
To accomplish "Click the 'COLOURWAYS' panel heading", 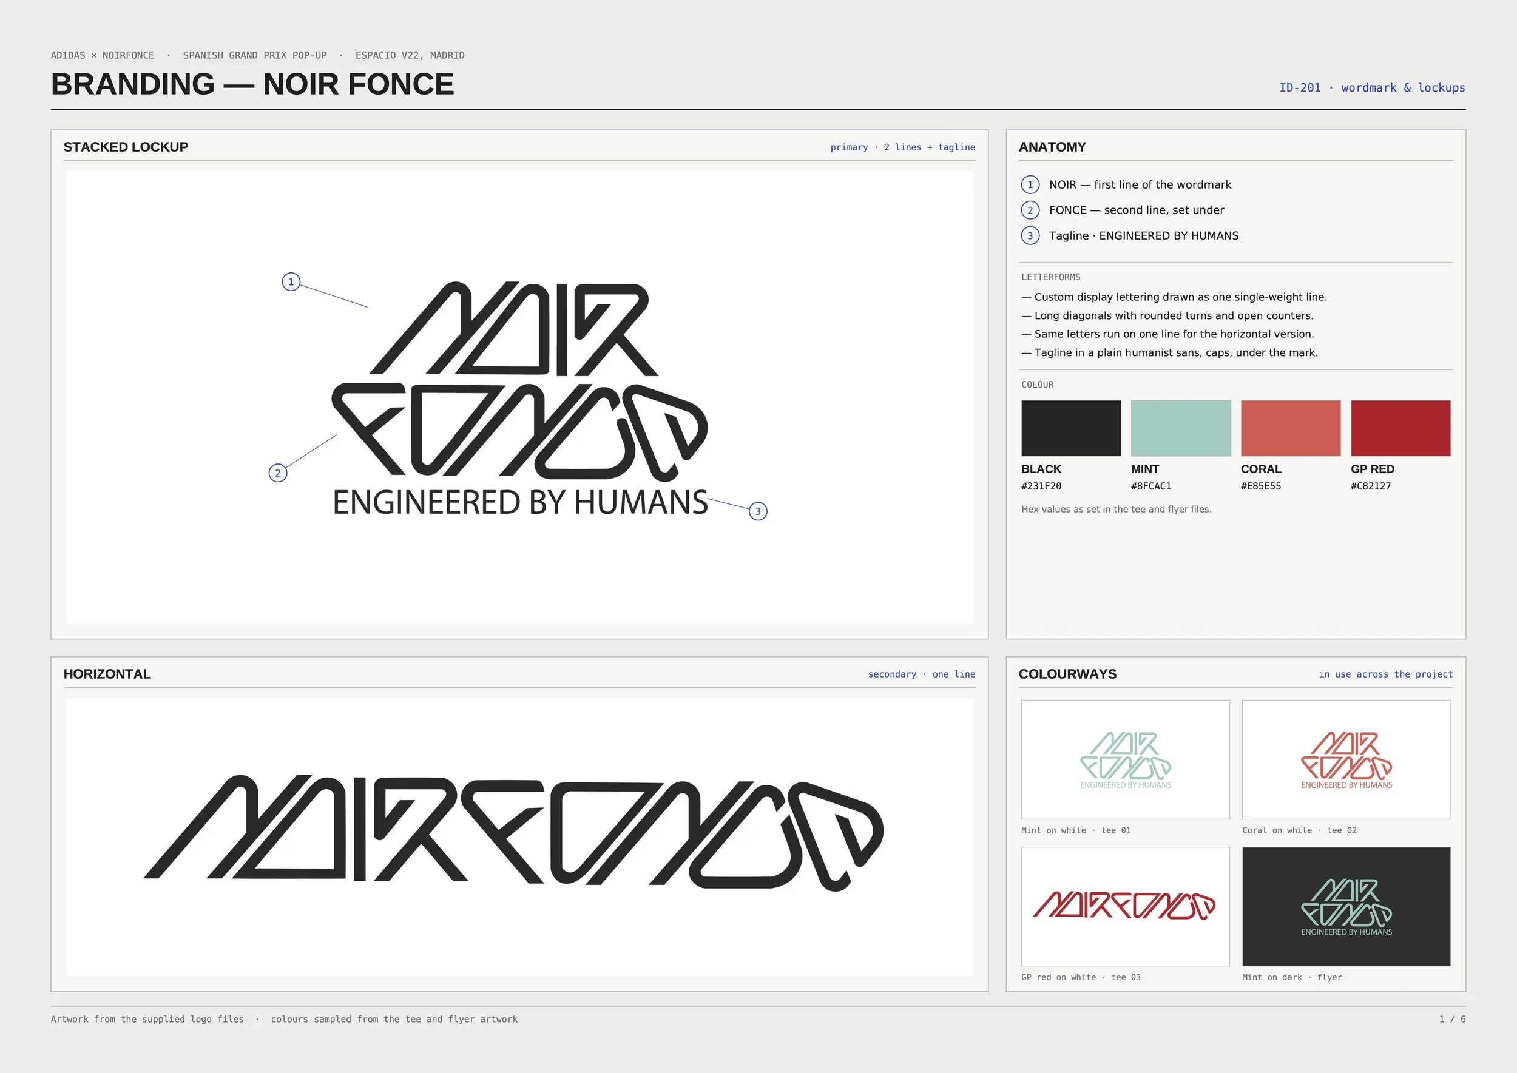I will click(1067, 674).
